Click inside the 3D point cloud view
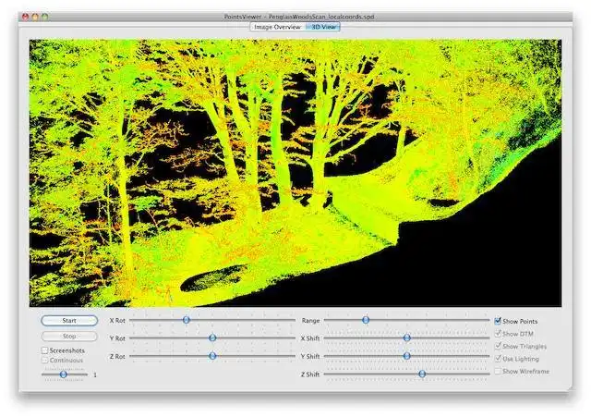Viewport: 591px width, 417px height. tap(295, 173)
